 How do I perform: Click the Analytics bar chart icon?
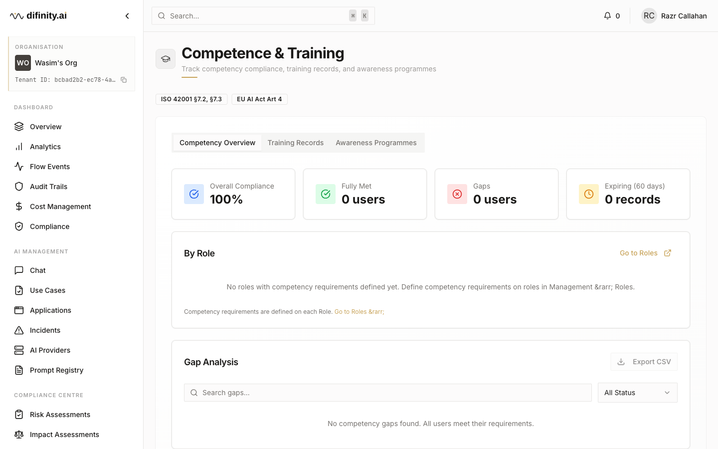tap(19, 147)
